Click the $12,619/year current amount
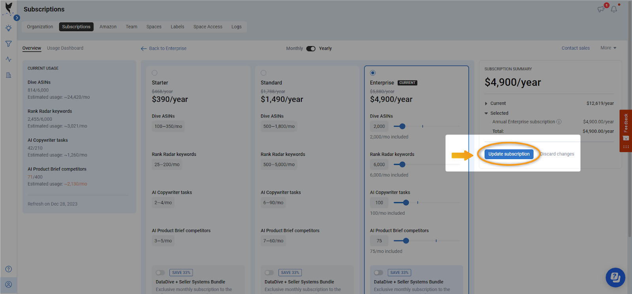632x294 pixels. [x=600, y=103]
